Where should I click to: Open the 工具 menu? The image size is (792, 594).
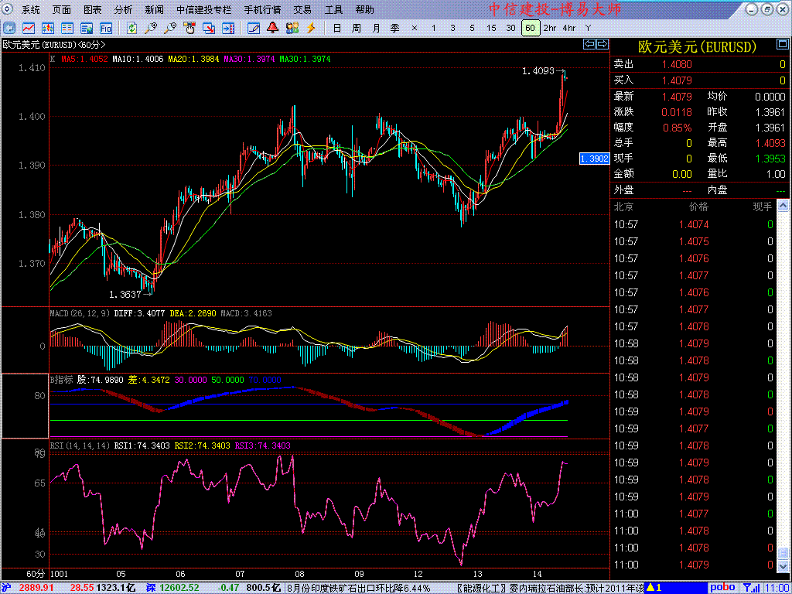[333, 9]
